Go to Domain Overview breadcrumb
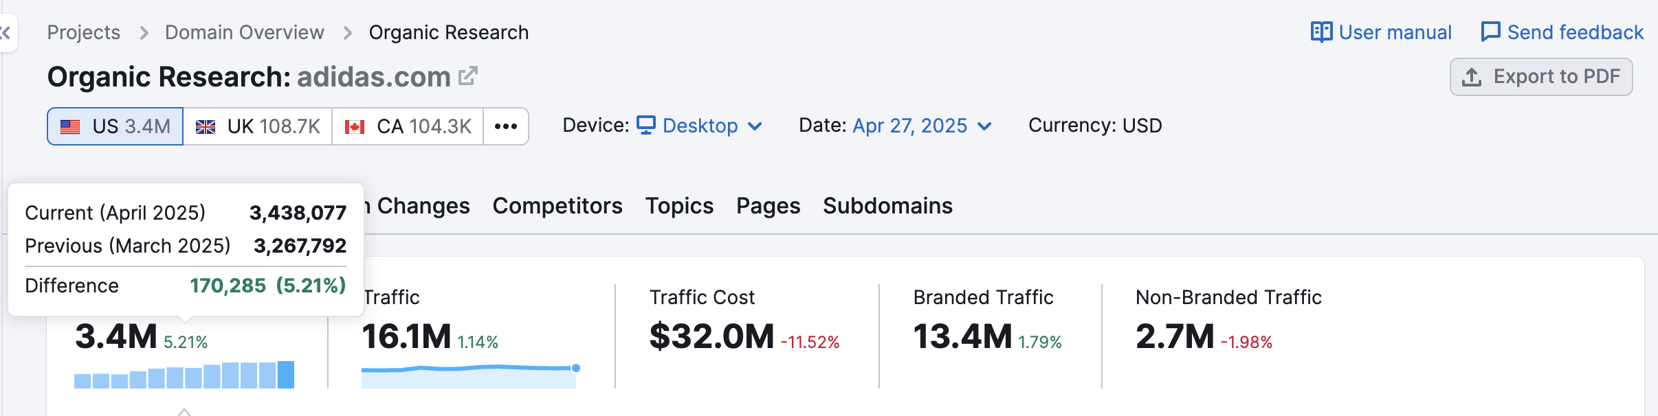Image resolution: width=1658 pixels, height=416 pixels. pos(244,32)
